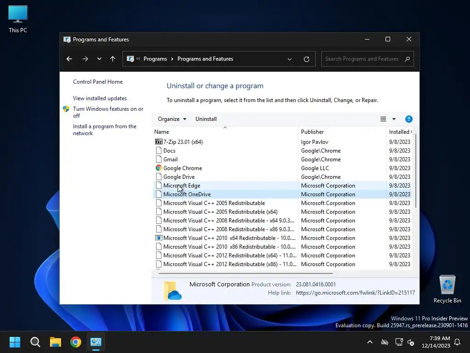The width and height of the screenshot is (470, 353).
Task: Sort by Name column header
Action: tap(225, 132)
